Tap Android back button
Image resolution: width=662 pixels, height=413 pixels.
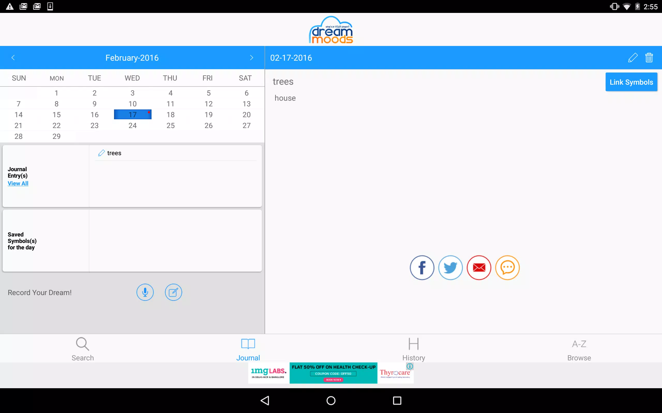click(265, 400)
